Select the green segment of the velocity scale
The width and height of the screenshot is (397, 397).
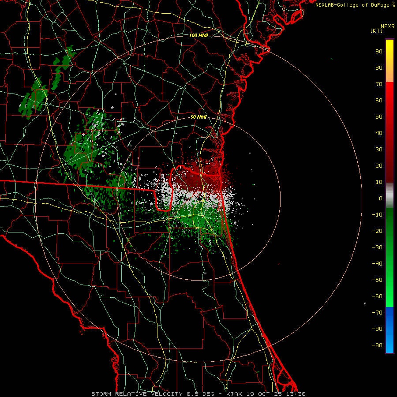coord(390,257)
